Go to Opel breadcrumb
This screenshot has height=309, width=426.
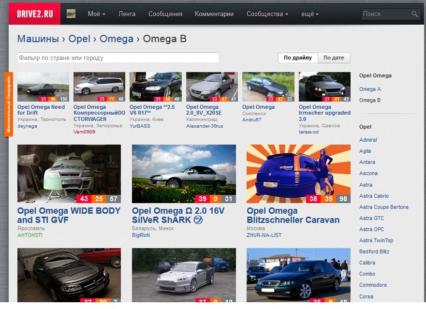[x=79, y=39]
